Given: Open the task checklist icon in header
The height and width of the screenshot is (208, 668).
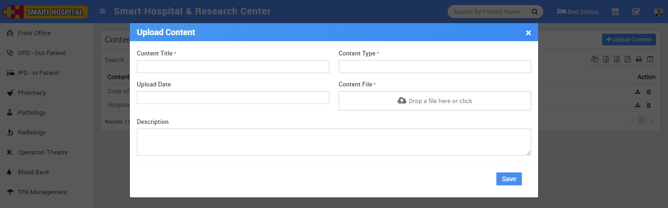Looking at the screenshot, I should click(636, 12).
